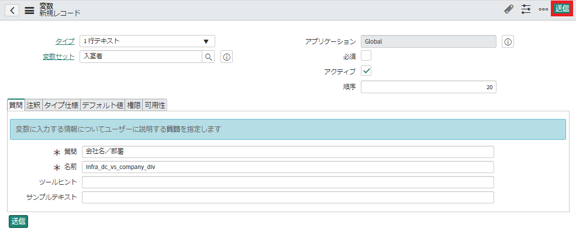This screenshot has height=232, width=576.
Task: Click the 名前 field with infra_dc_vs_company_div
Action: 288,167
